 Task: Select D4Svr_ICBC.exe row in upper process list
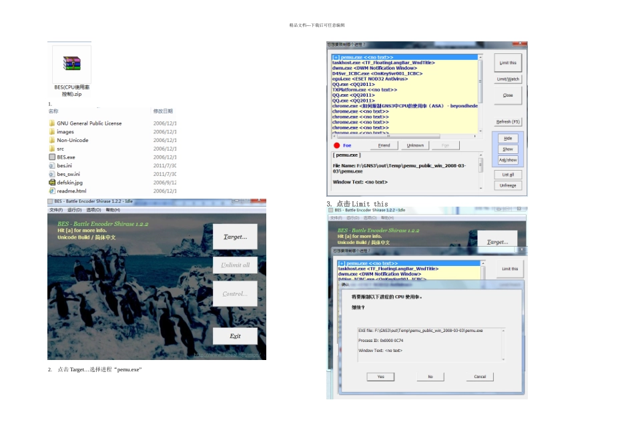[404, 73]
